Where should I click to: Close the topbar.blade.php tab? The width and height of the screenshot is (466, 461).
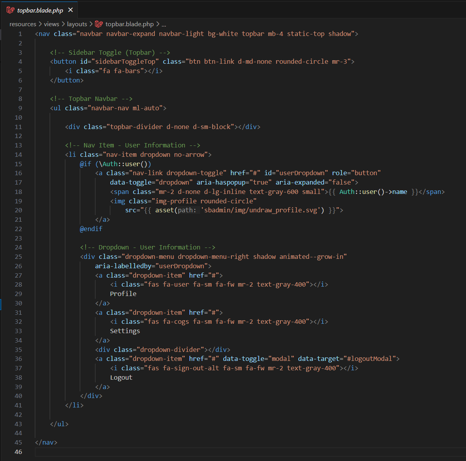point(70,10)
